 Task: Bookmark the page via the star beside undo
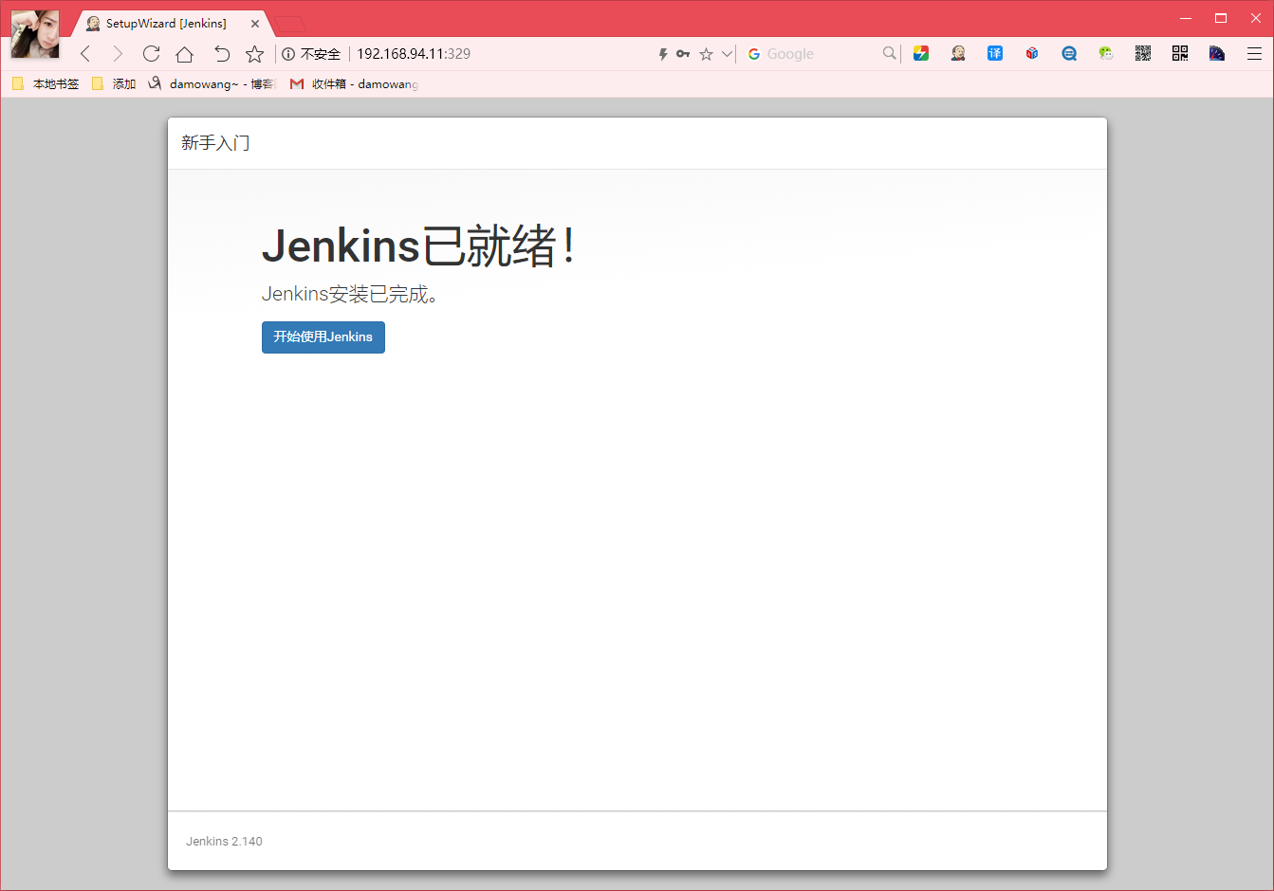[254, 54]
